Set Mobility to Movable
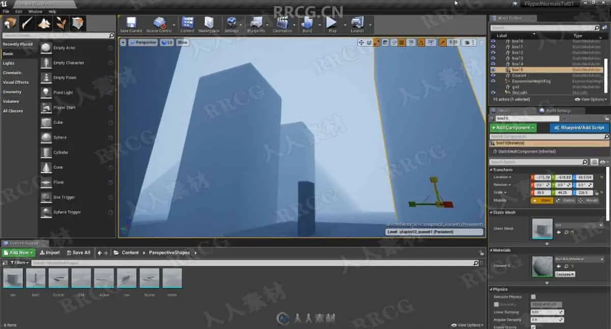611x329 pixels. (588, 200)
